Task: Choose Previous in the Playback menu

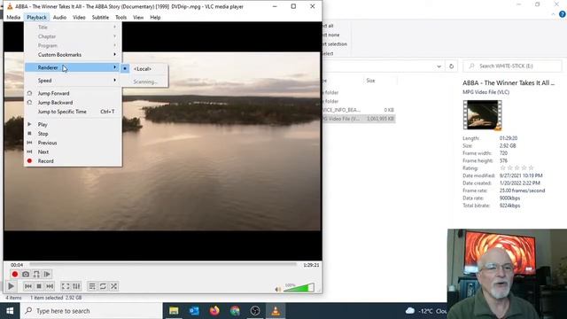Action: (x=73, y=143)
